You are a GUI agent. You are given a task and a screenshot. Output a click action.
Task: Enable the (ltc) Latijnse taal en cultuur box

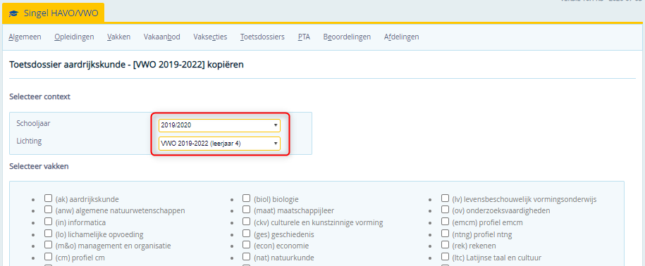click(x=445, y=258)
